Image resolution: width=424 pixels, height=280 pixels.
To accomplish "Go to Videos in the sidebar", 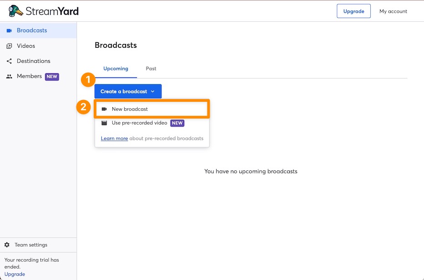I will pyautogui.click(x=38, y=46).
